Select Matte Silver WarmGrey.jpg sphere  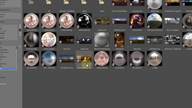[102, 40]
